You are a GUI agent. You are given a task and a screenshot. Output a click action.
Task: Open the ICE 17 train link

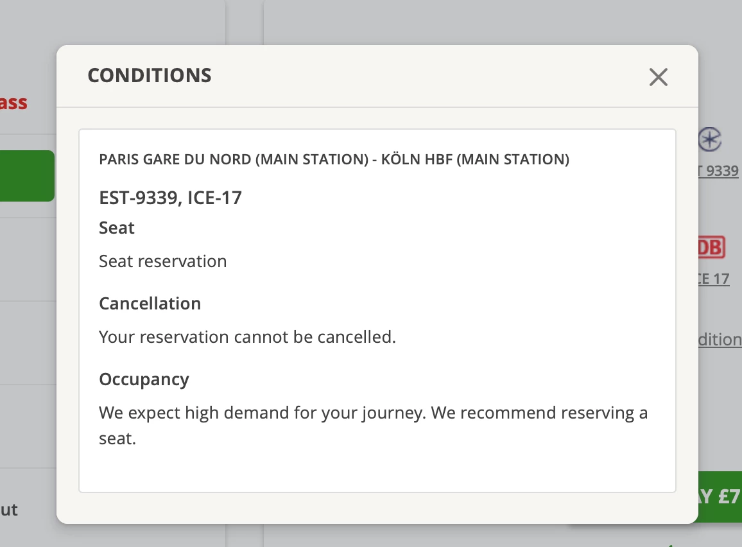pos(714,279)
